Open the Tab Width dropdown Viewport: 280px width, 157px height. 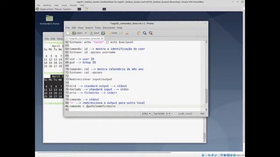point(161,113)
